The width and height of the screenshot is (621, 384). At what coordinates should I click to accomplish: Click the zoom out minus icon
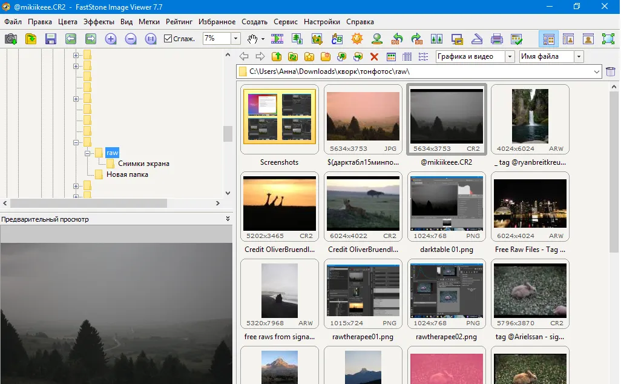pos(131,39)
